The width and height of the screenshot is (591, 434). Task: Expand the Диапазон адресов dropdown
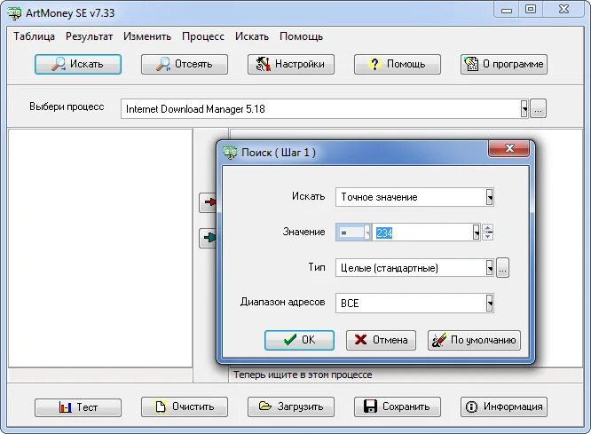489,303
